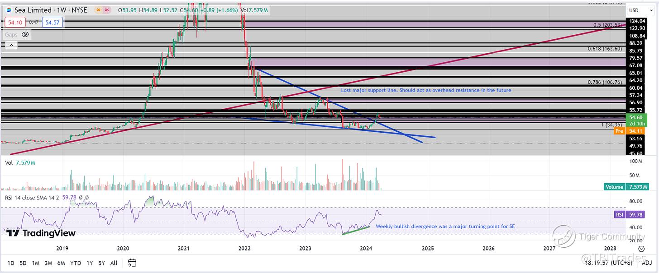The width and height of the screenshot is (659, 273).
Task: Click the 0.618 (163.60) Fibonacci level label
Action: tap(605, 49)
